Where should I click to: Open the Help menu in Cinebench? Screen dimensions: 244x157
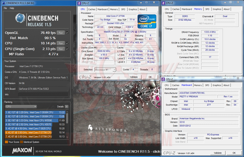coord(12,8)
